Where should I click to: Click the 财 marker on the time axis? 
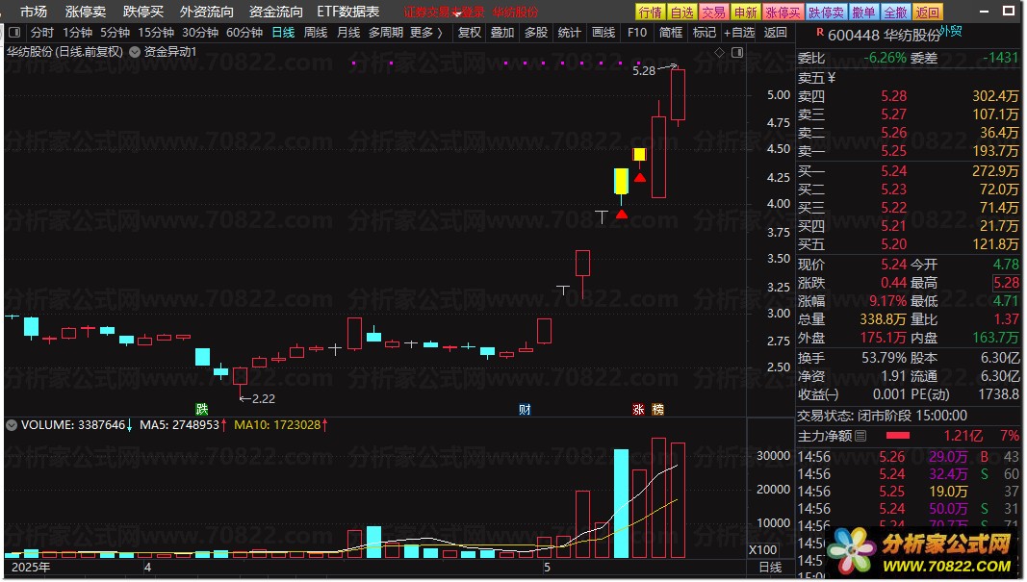click(525, 409)
